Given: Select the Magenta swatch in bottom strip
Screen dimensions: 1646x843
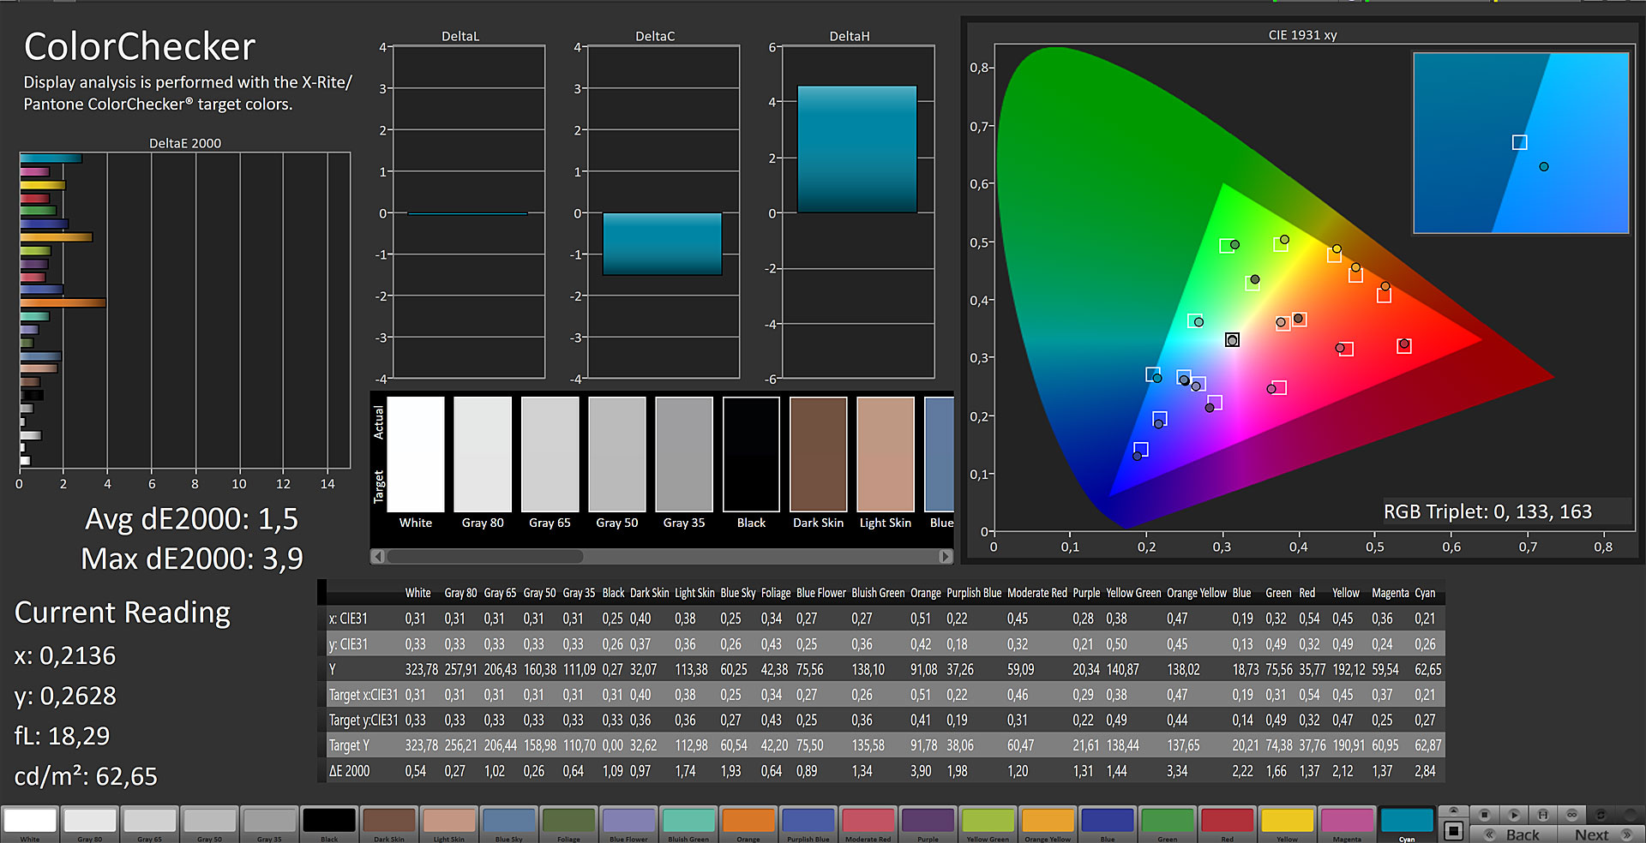Looking at the screenshot, I should point(1347,822).
